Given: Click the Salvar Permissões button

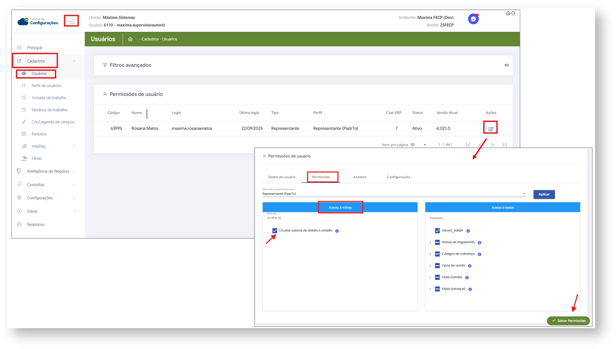Looking at the screenshot, I should coord(568,321).
